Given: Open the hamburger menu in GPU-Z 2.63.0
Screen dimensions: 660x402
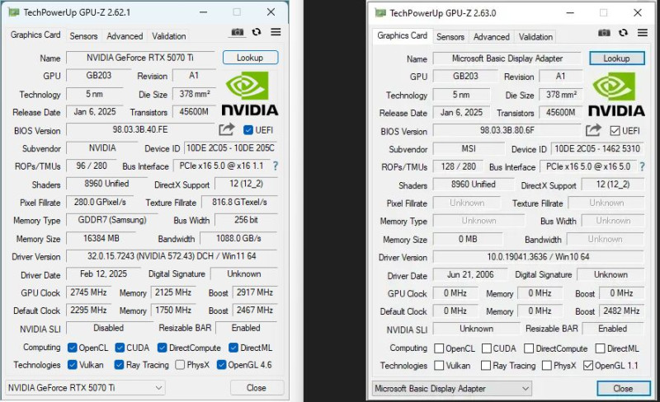Looking at the screenshot, I should click(643, 33).
